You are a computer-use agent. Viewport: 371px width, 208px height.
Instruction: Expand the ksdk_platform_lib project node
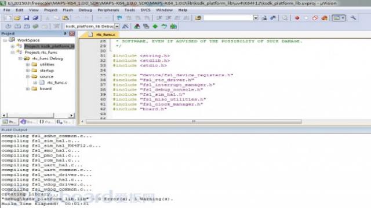click(12, 46)
